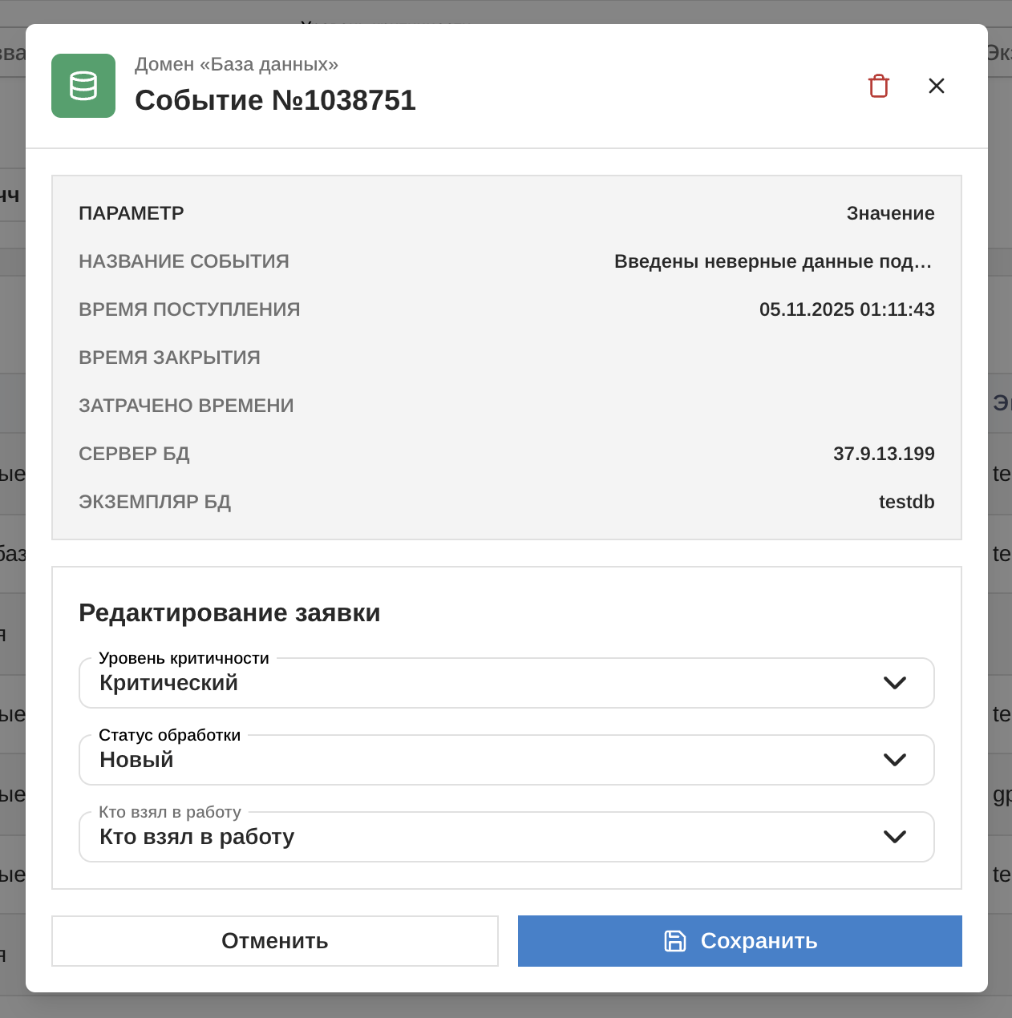Click the title Событие №1038751

pyautogui.click(x=275, y=100)
